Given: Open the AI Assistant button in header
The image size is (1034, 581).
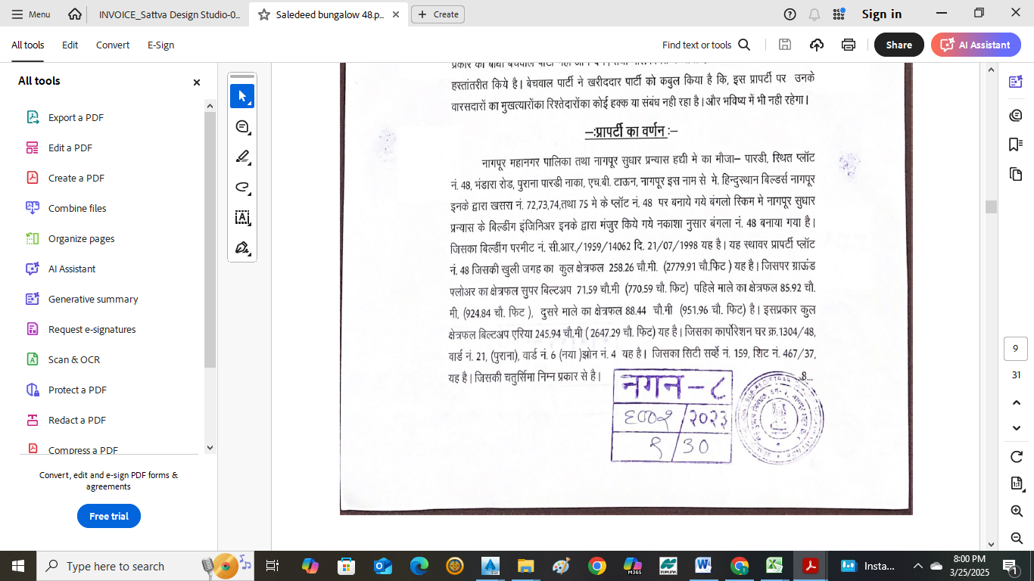Looking at the screenshot, I should tap(976, 45).
